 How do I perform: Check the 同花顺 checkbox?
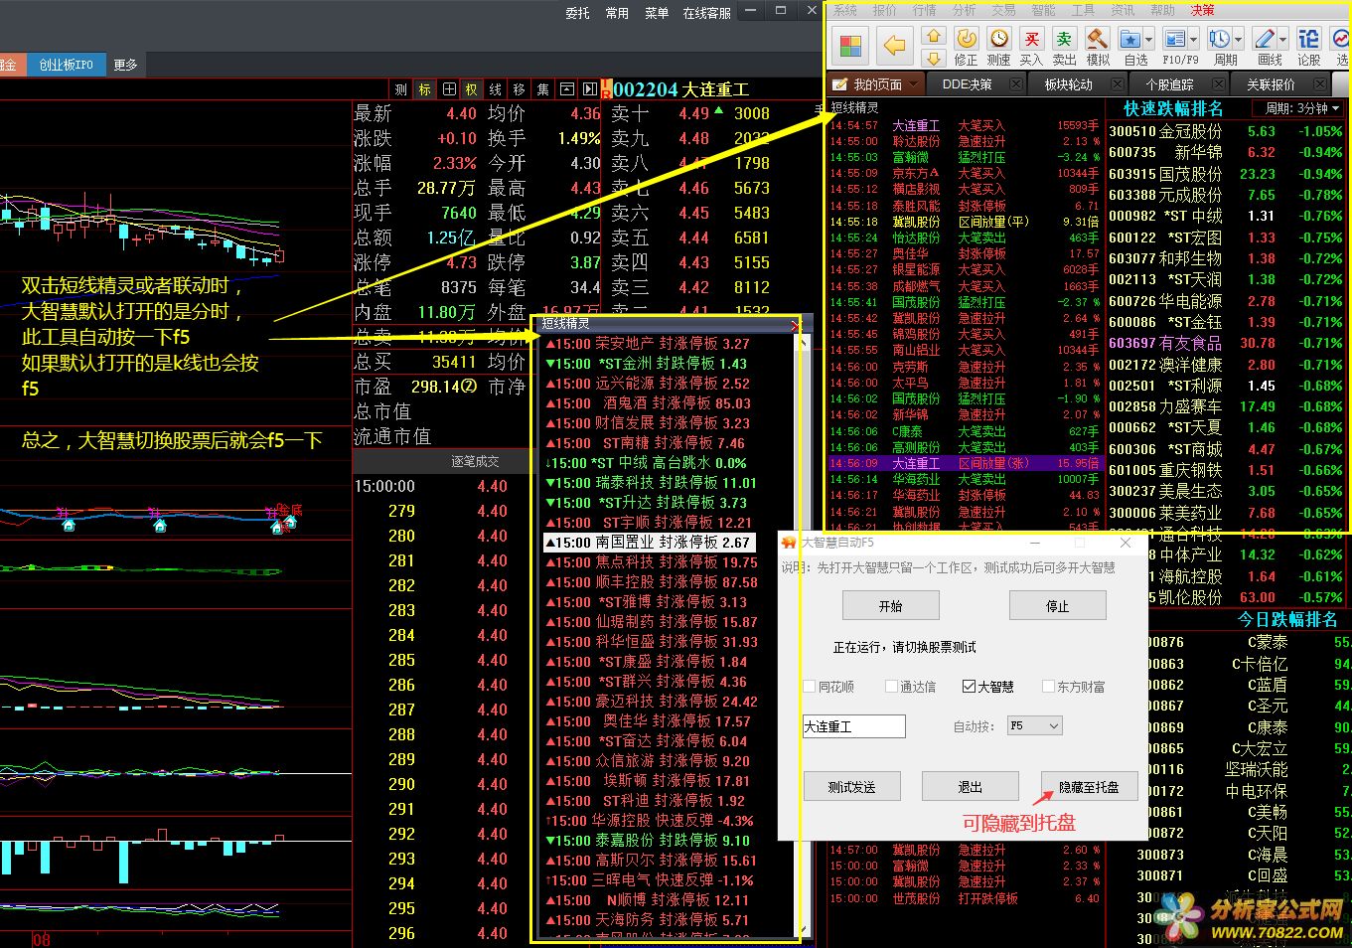(809, 687)
